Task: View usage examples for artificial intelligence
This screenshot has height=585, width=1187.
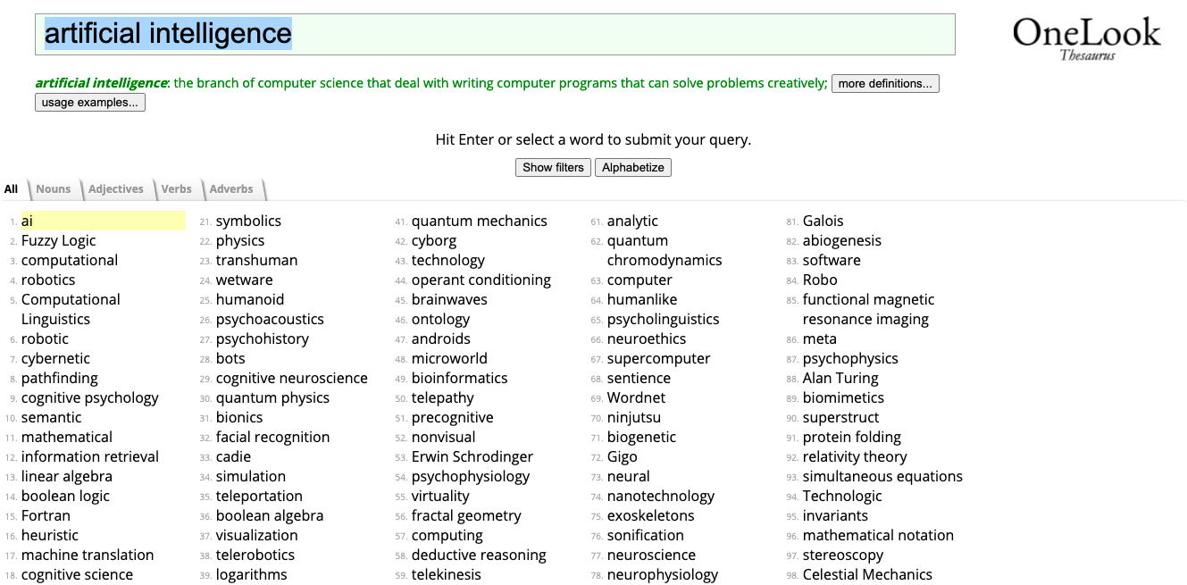Action: [89, 102]
